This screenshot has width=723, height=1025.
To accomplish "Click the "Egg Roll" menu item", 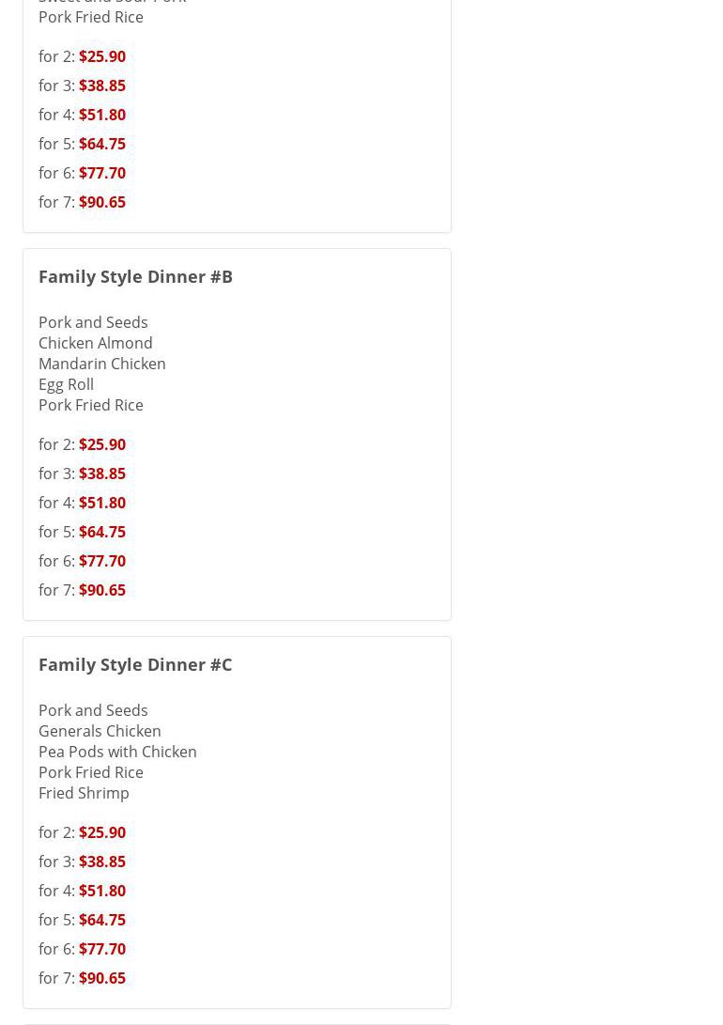I will tap(66, 384).
